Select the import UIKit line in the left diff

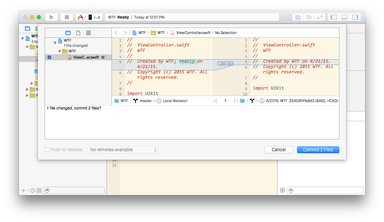143,93
